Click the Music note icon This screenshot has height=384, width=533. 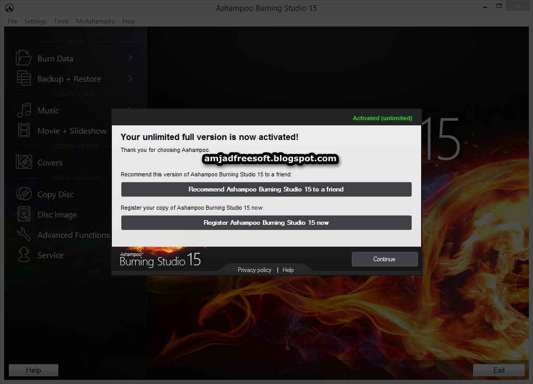(x=24, y=110)
